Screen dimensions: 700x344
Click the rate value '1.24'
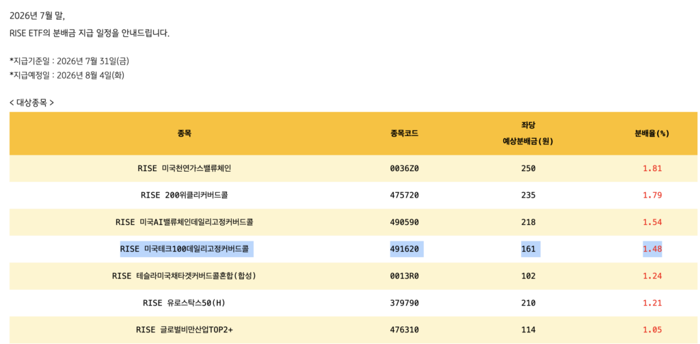point(652,276)
